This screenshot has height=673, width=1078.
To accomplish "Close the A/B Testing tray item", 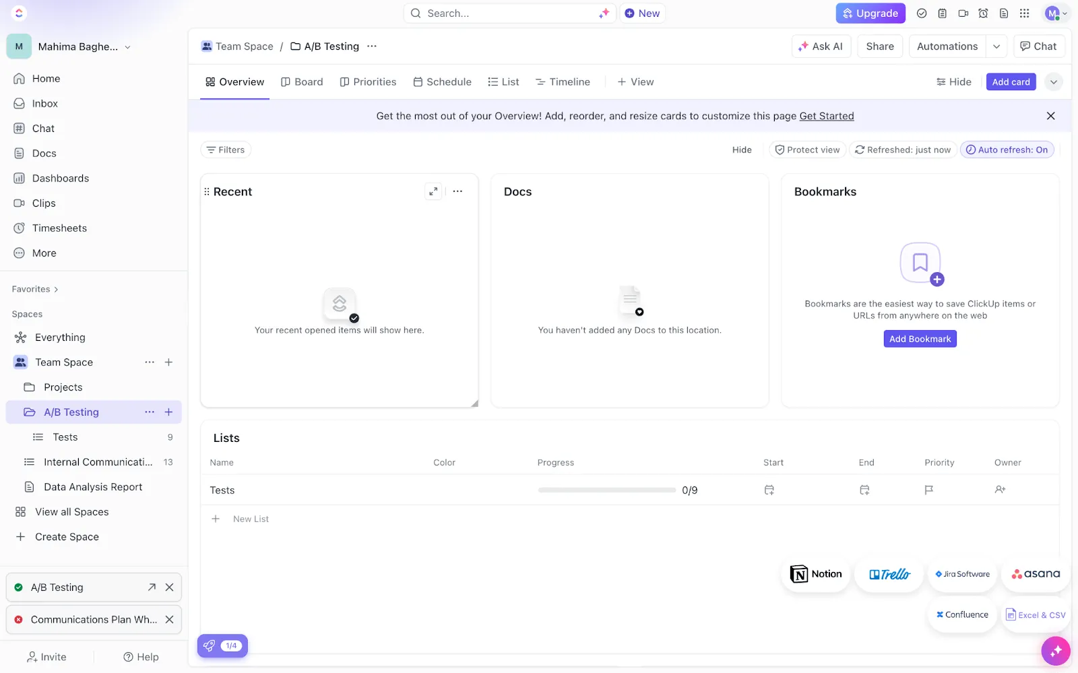I will coord(169,587).
